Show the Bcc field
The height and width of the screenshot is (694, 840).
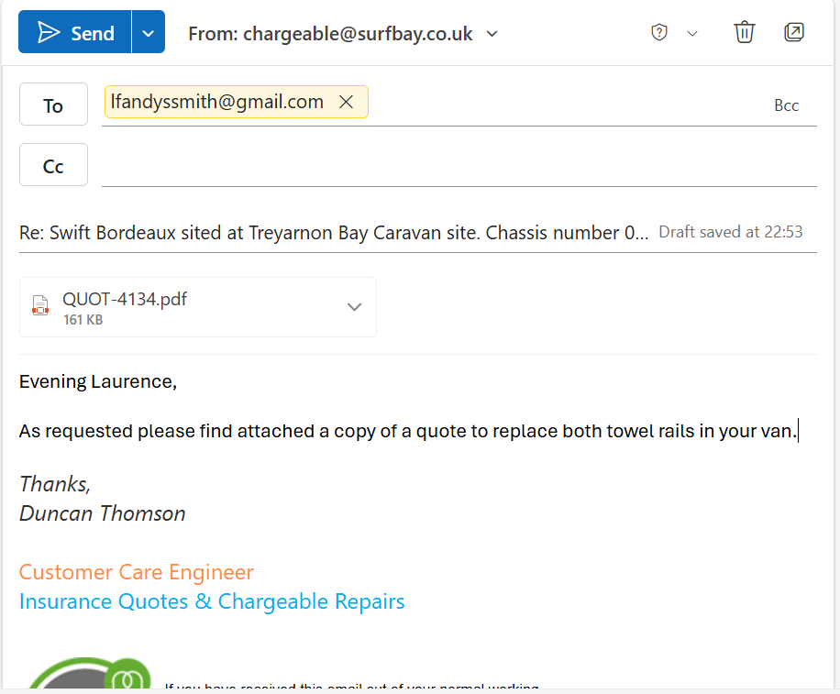tap(786, 105)
